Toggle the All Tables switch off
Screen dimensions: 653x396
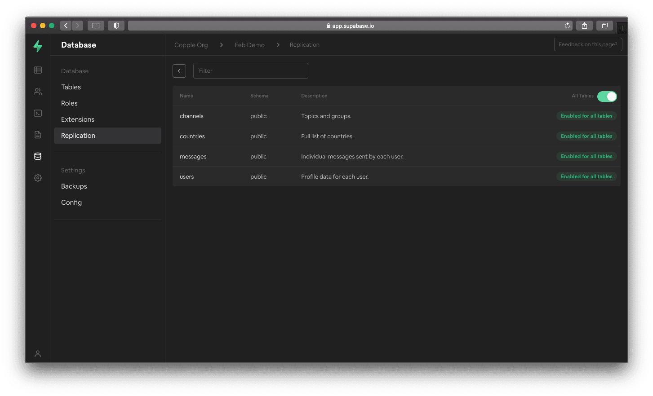click(607, 97)
